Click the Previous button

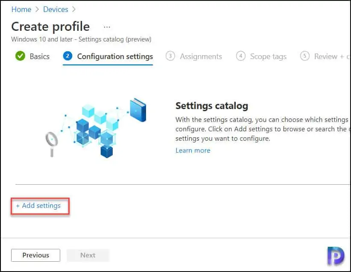35,255
